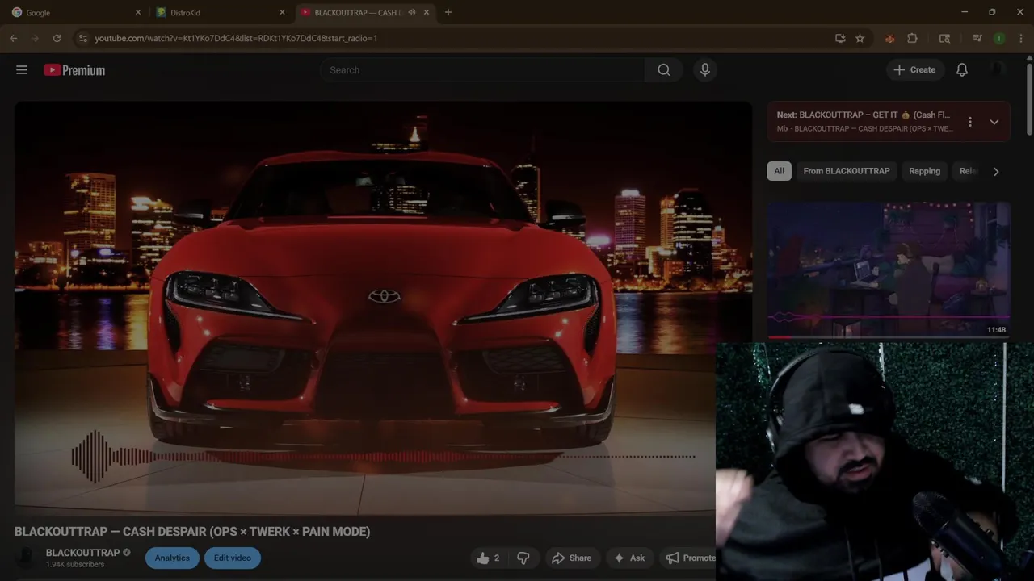Switch to the Google tab
Image resolution: width=1034 pixels, height=581 pixels.
point(75,12)
